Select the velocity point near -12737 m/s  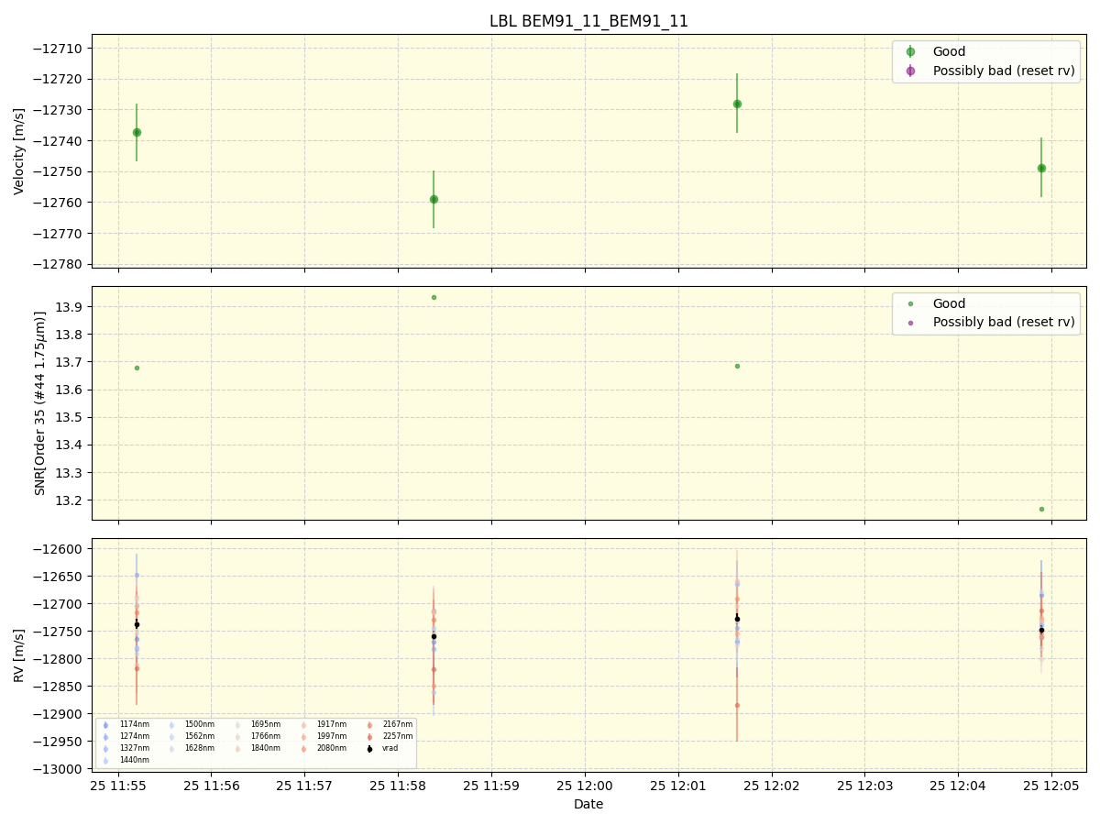[137, 132]
